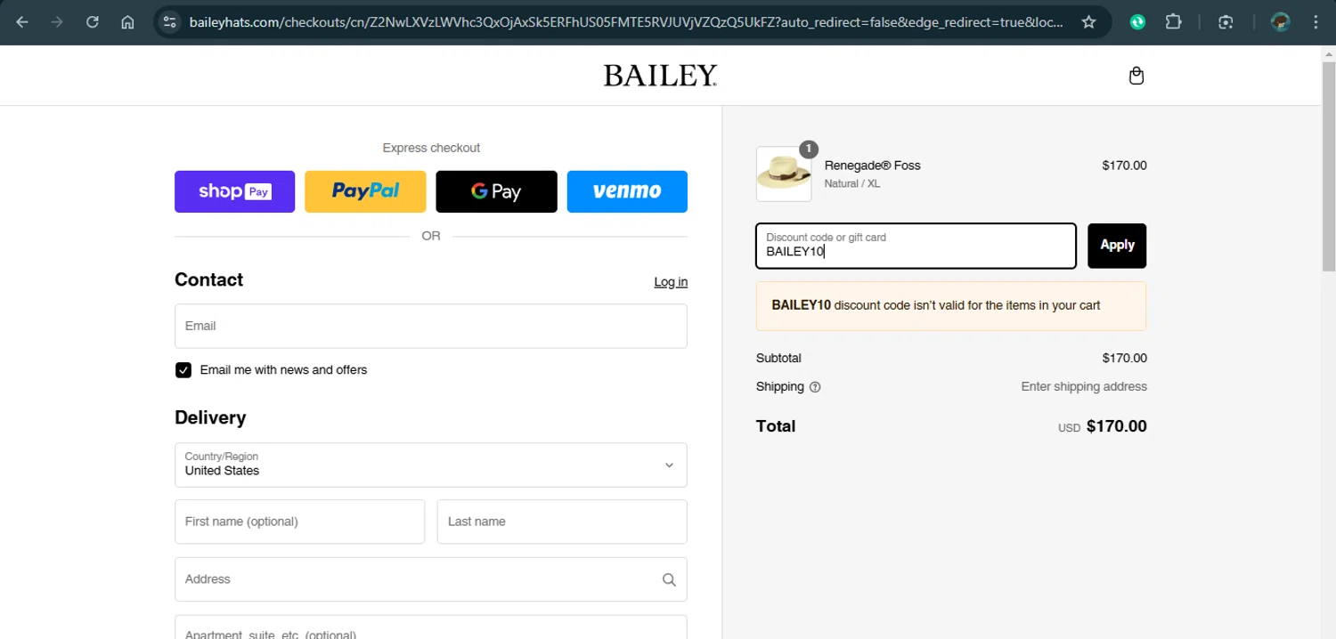Viewport: 1336px width, 639px height.
Task: Click the Bailey logo
Action: pos(660,76)
